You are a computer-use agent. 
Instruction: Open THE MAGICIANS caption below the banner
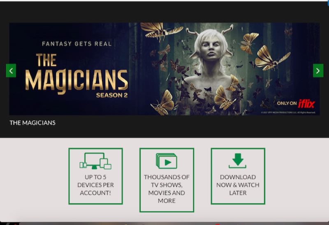32,123
